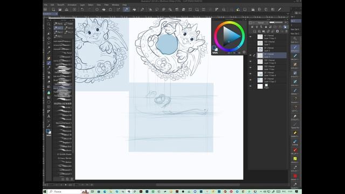The image size is (345, 194).
Task: Select Set 1 in right panel
Action: (x=296, y=17)
